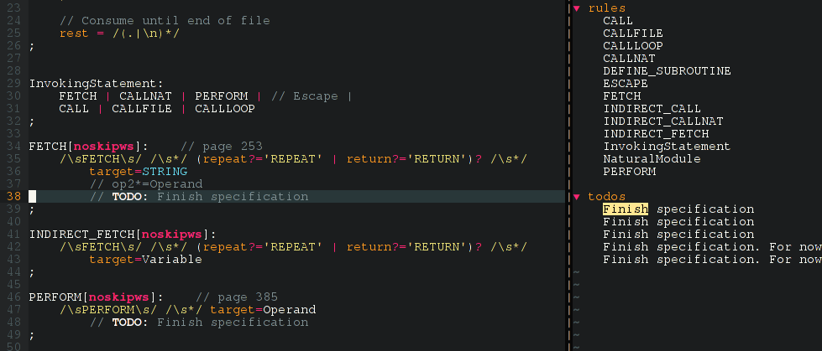Select the INDIRECT_CALL rule
The width and height of the screenshot is (822, 351).
652,109
